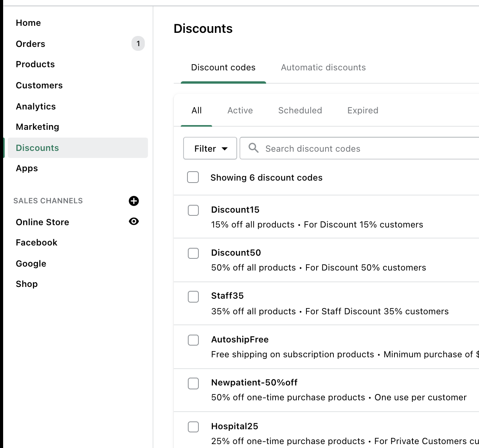479x448 pixels.
Task: Check the Discount15 checkbox
Action: click(x=193, y=210)
